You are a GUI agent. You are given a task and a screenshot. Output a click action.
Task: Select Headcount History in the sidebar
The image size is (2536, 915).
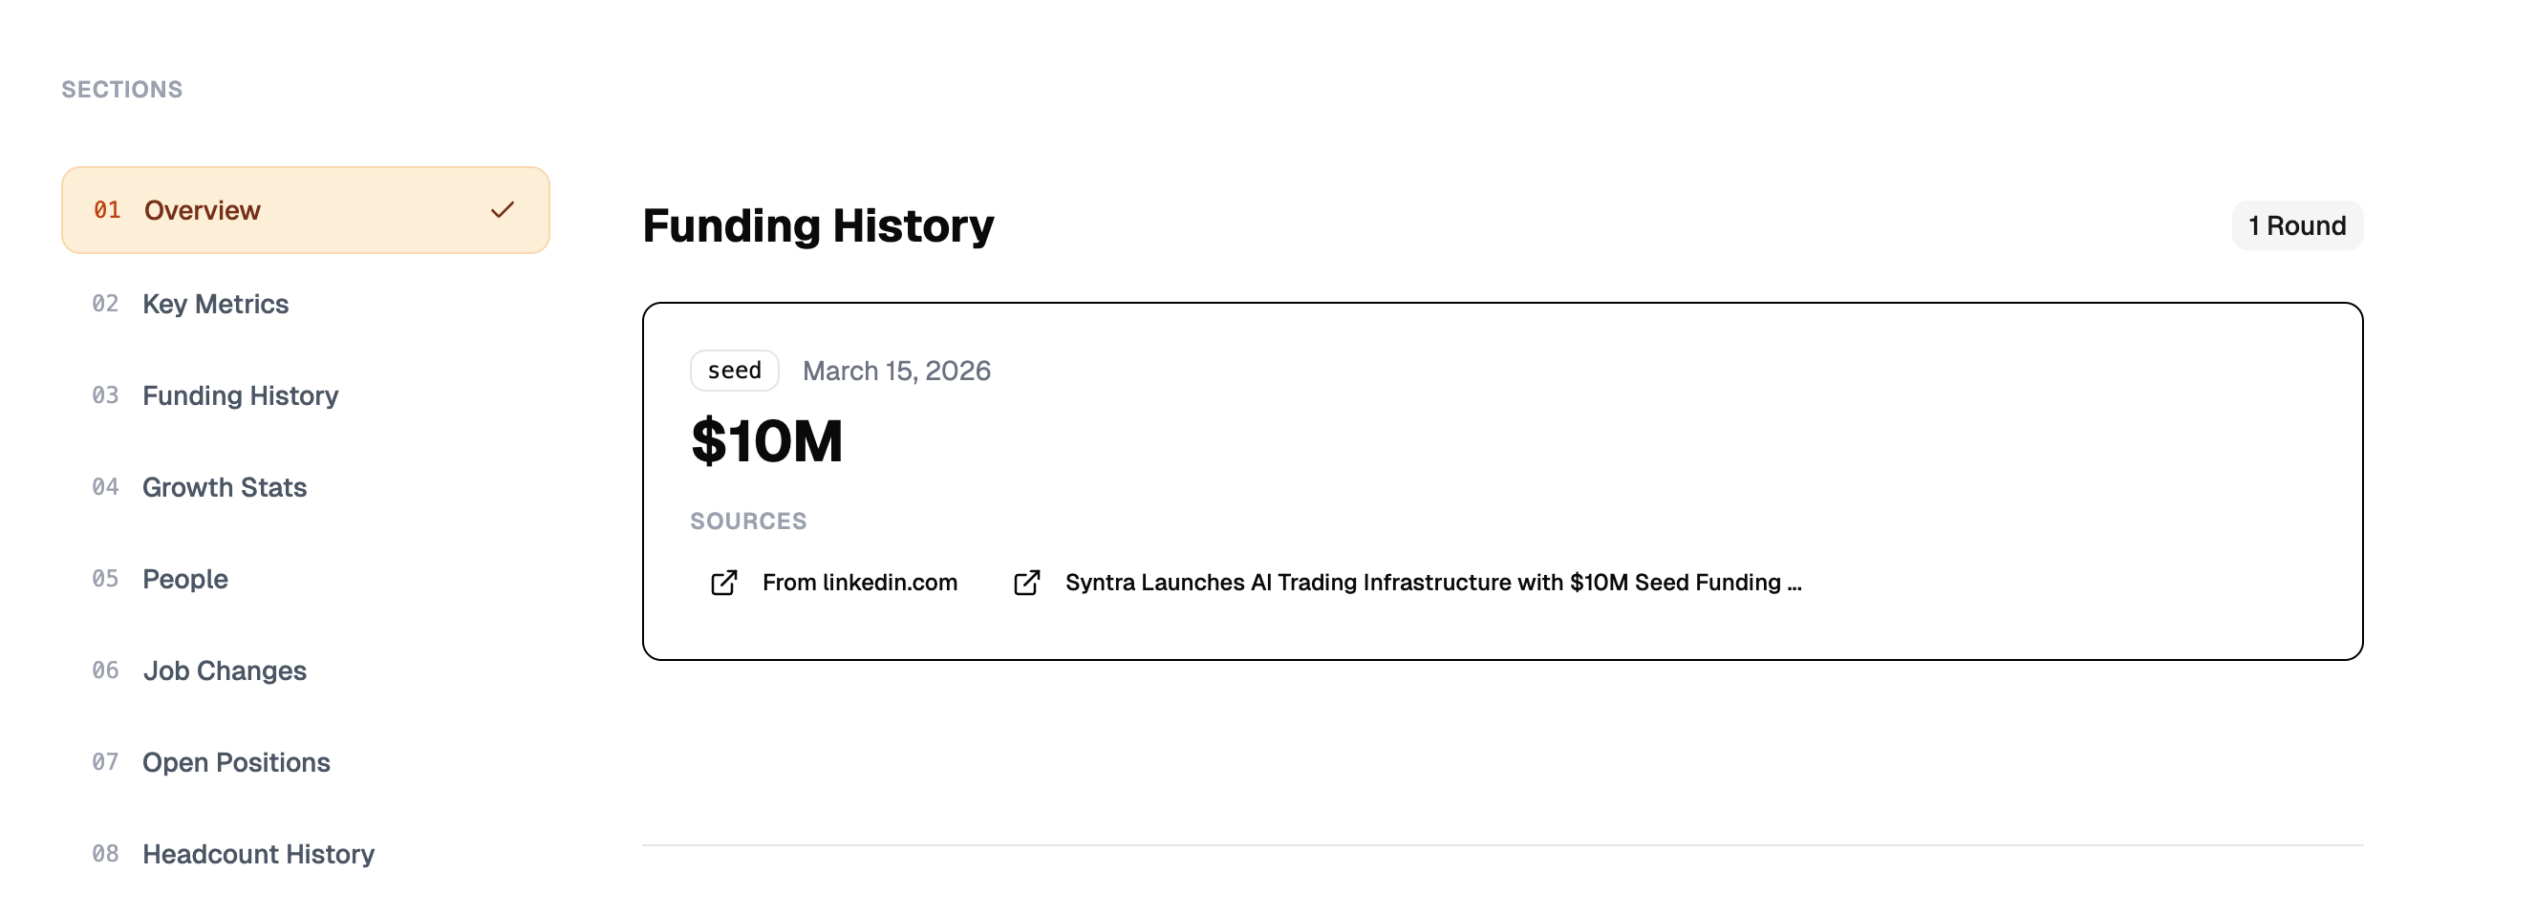(258, 854)
